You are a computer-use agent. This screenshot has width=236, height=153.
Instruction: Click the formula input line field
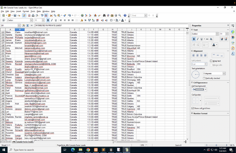click(111, 25)
